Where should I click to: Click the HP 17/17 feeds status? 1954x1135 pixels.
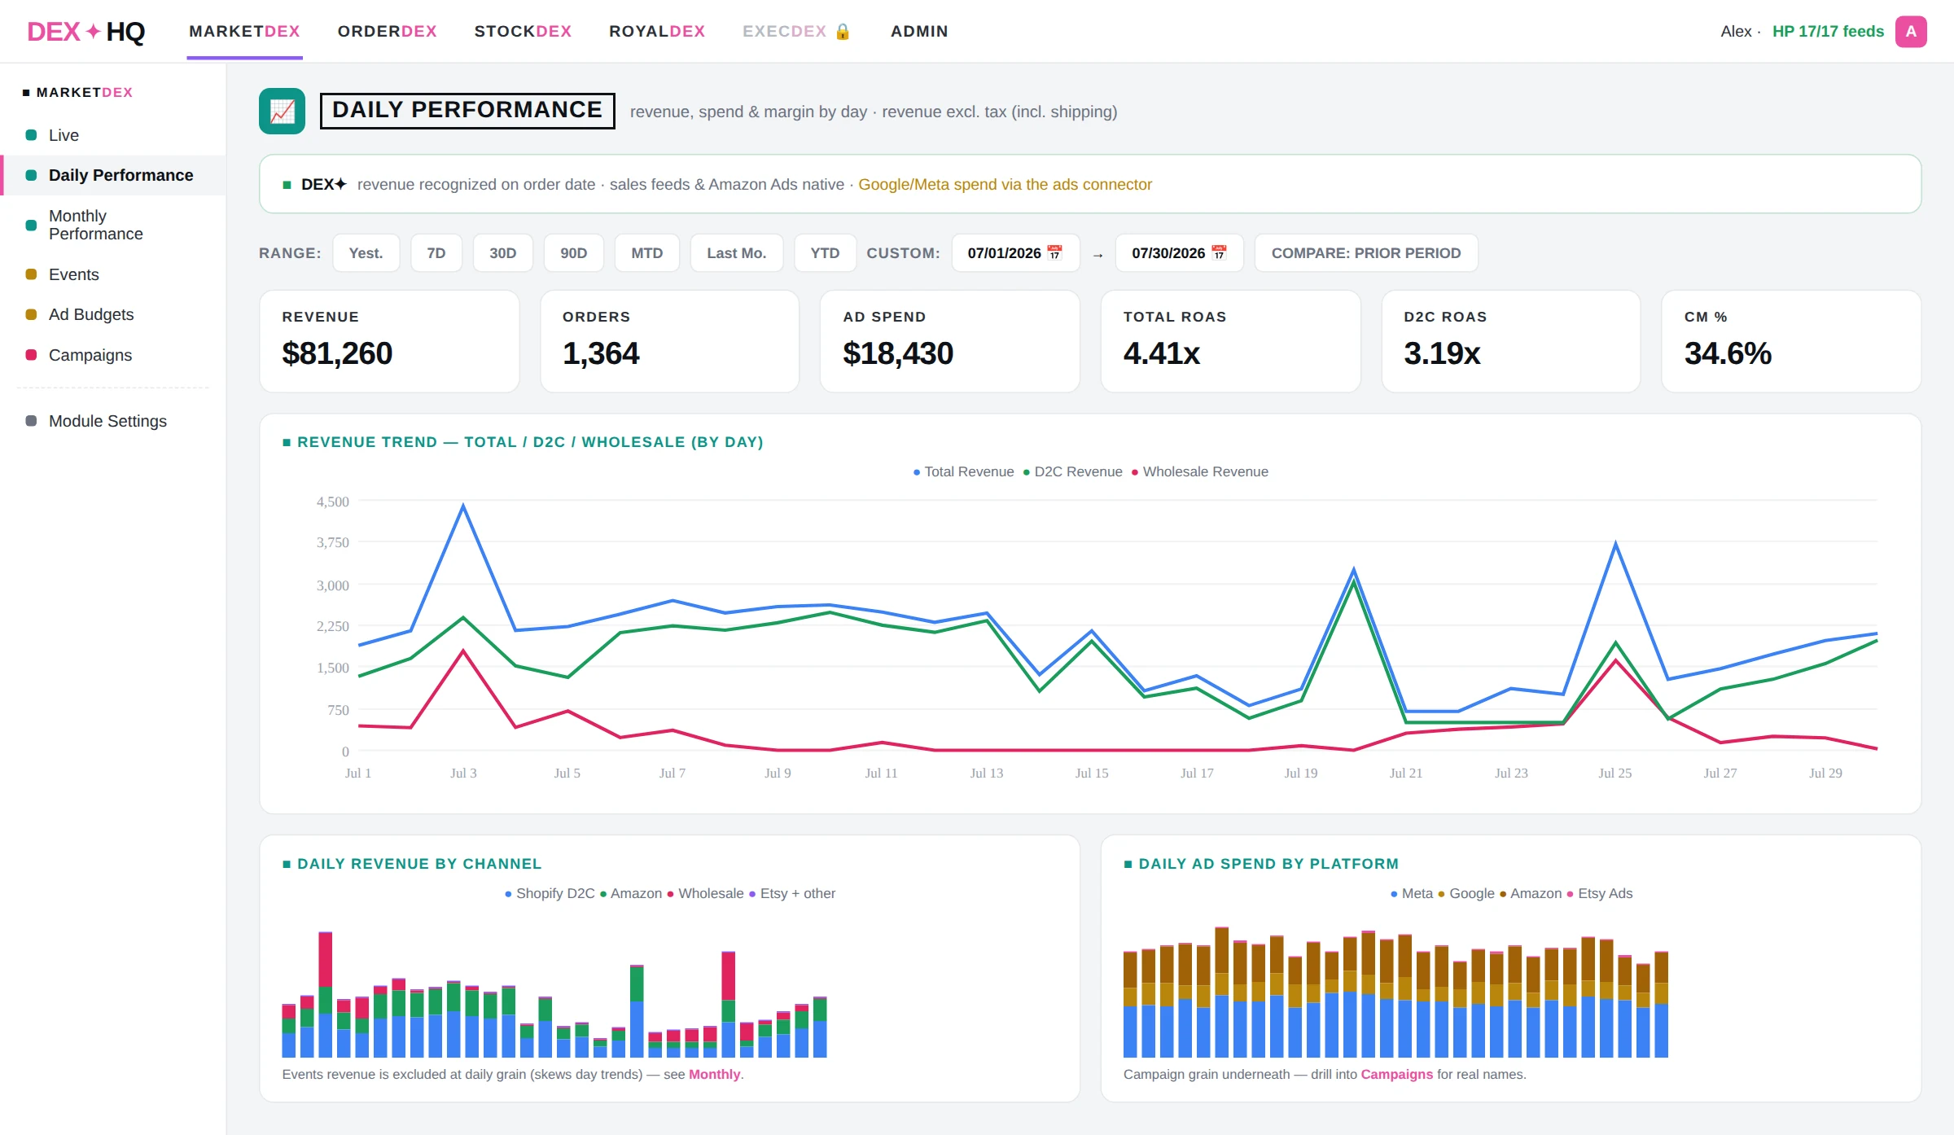pyautogui.click(x=1828, y=31)
